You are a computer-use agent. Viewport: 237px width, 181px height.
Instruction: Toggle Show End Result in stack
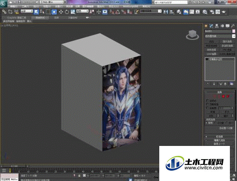click(x=214, y=84)
